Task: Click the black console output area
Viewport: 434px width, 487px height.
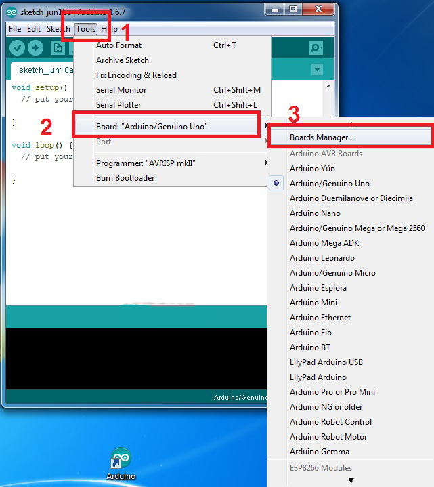Action: [136, 358]
